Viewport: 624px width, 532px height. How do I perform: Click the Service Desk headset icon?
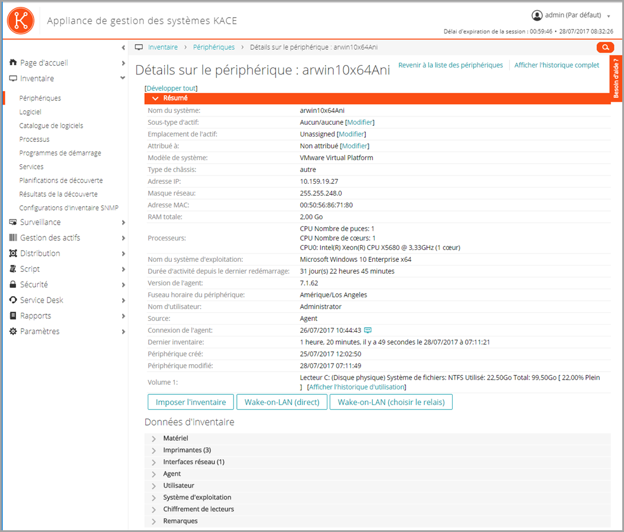tap(13, 300)
